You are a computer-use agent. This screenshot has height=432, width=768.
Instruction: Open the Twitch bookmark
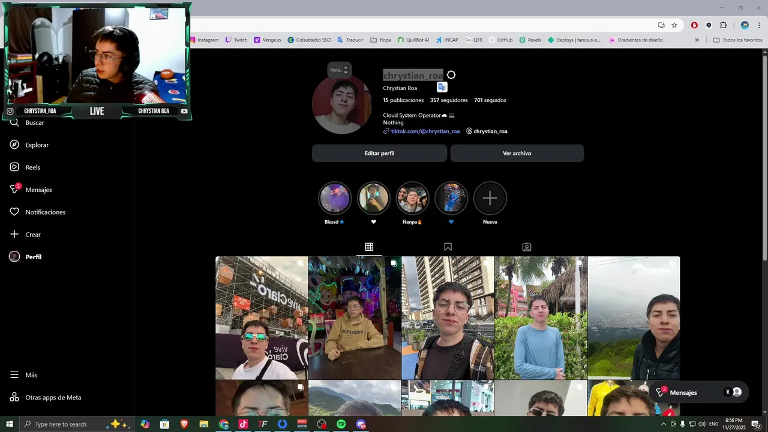[236, 40]
